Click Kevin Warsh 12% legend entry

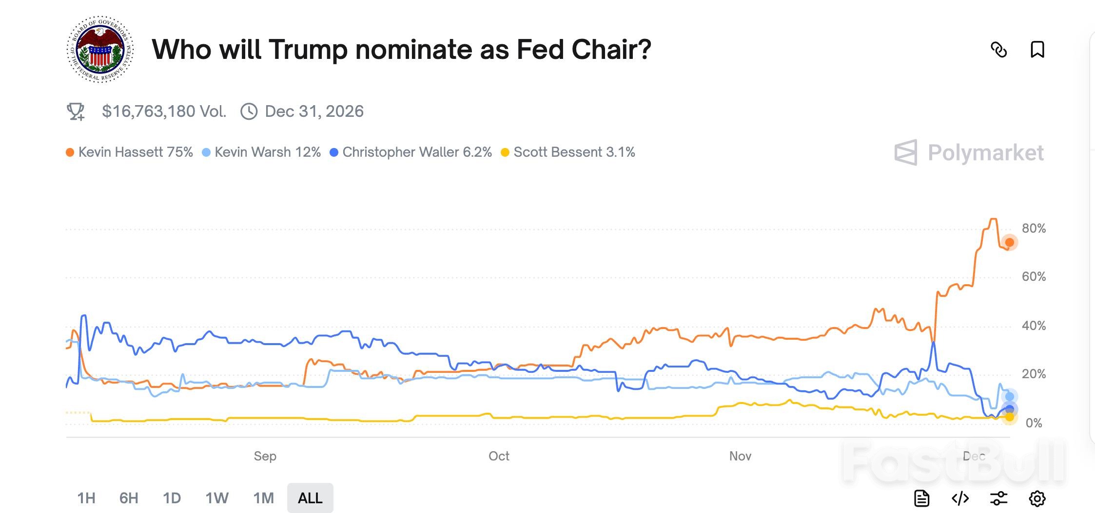[262, 152]
